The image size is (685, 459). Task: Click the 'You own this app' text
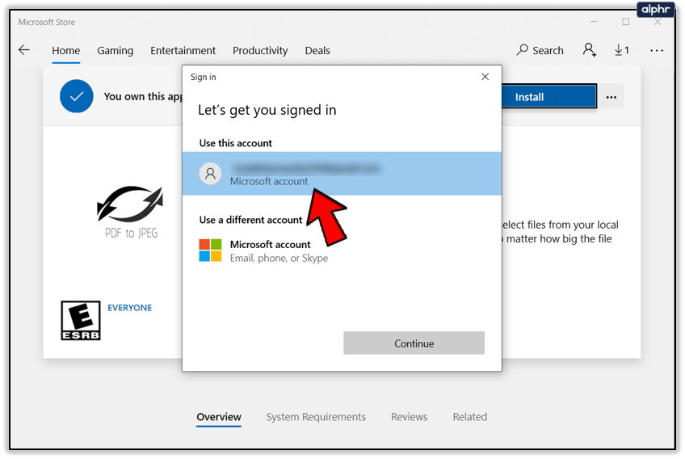pyautogui.click(x=143, y=97)
